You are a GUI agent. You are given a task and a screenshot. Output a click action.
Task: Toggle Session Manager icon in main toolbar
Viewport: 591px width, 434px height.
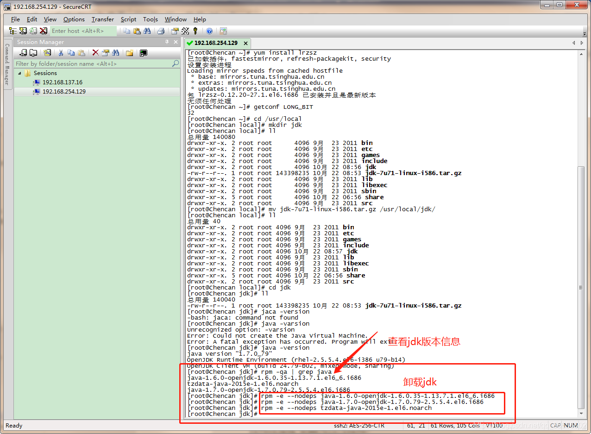point(13,31)
